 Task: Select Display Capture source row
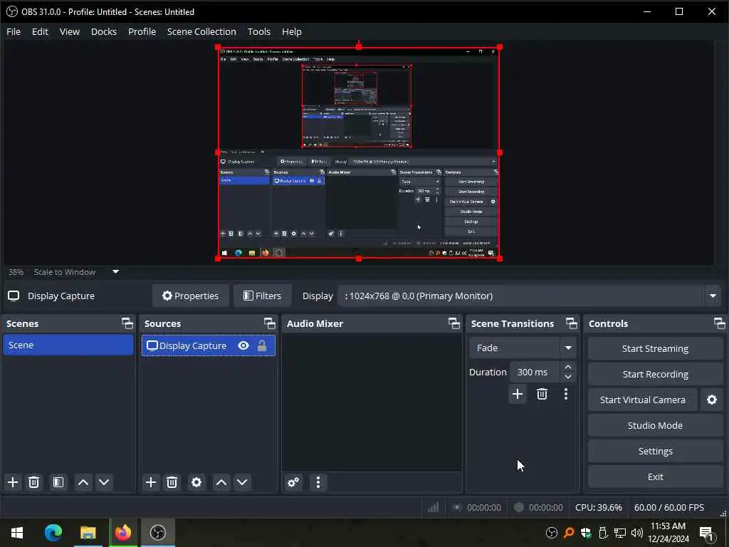(209, 345)
